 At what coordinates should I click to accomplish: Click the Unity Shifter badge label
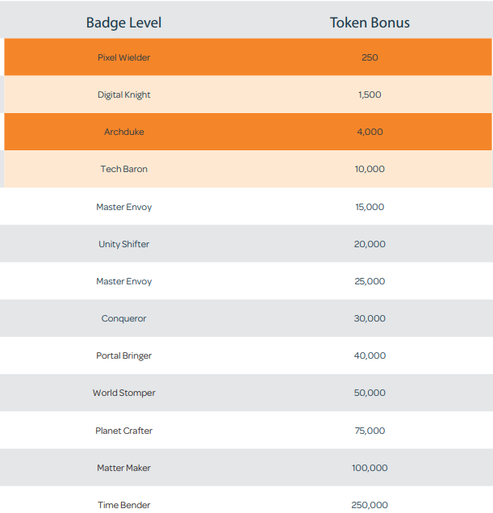coord(123,245)
